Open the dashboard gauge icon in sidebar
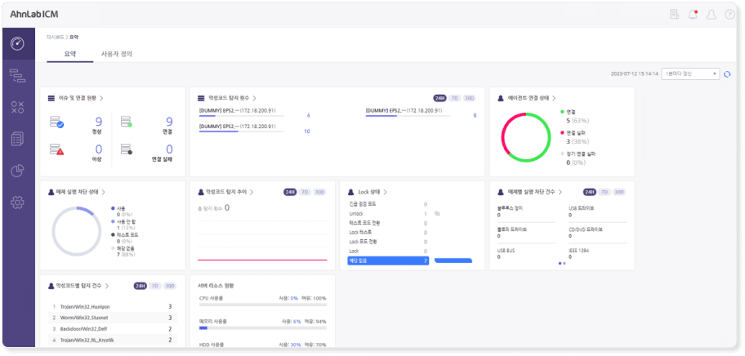 [18, 43]
